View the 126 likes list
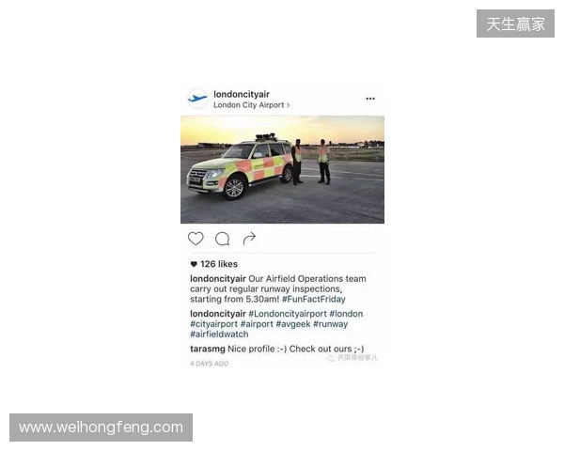 coord(219,264)
